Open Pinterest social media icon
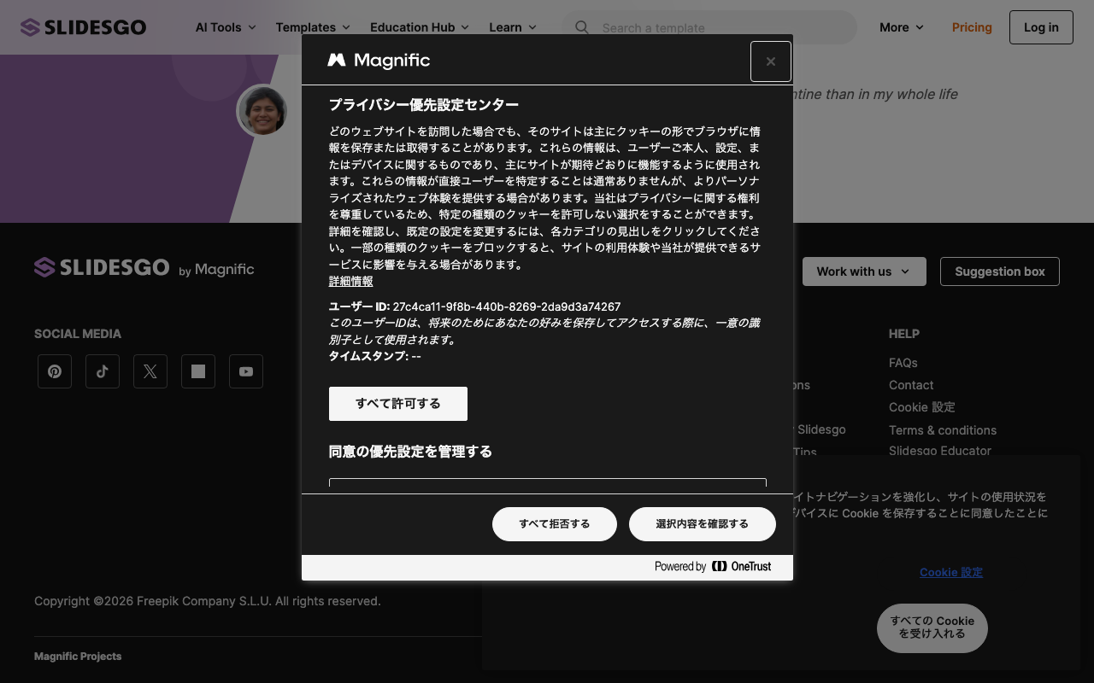The image size is (1094, 683). (x=55, y=371)
